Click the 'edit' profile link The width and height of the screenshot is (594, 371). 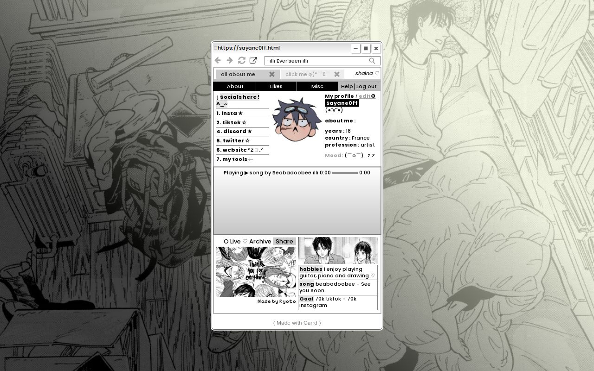click(365, 96)
